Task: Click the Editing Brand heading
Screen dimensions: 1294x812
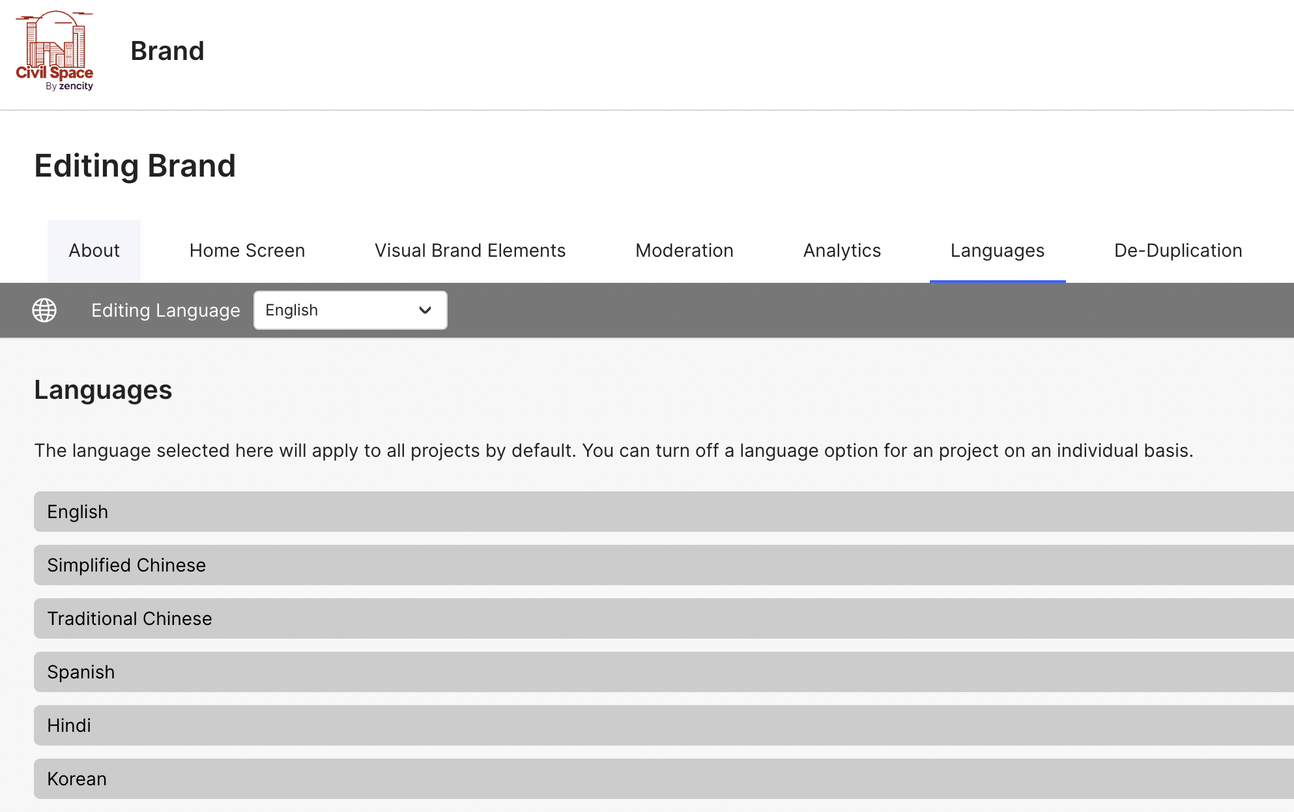Action: (x=135, y=166)
